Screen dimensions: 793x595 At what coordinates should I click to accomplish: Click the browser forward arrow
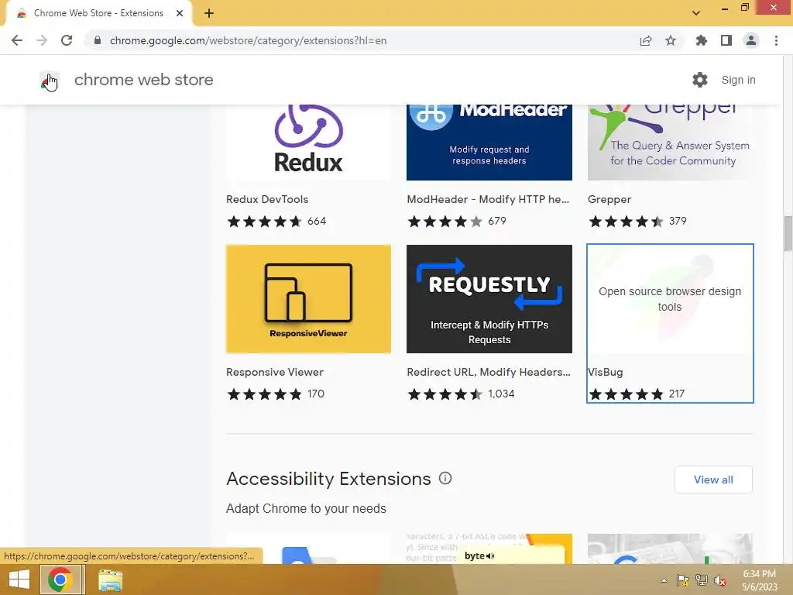[x=42, y=40]
